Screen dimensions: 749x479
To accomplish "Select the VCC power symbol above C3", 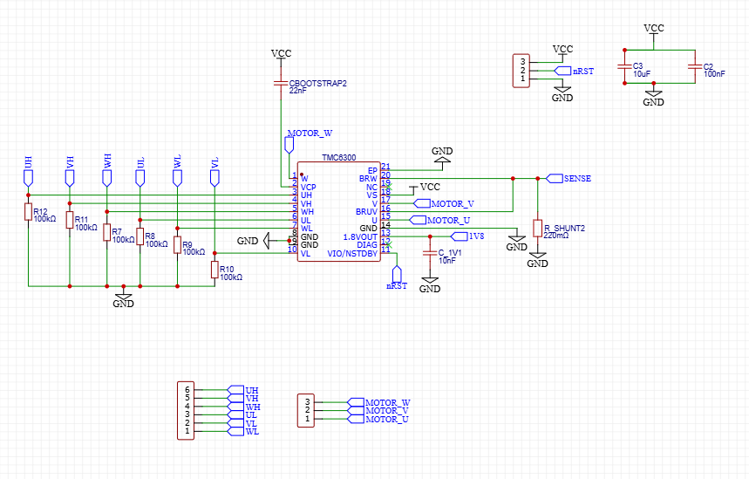I will coord(654,31).
